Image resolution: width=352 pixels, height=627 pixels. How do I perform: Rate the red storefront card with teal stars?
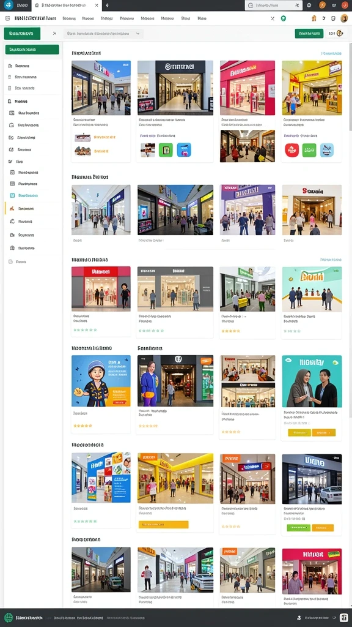pyautogui.click(x=85, y=330)
